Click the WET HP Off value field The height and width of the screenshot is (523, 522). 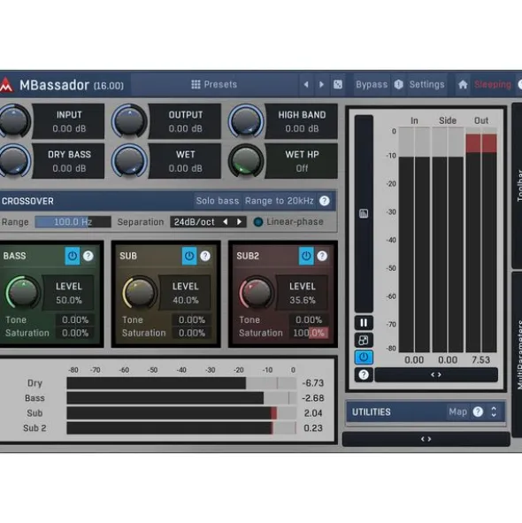click(302, 168)
